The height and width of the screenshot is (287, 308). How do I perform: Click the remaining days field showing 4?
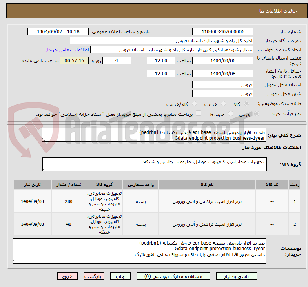[117, 60]
